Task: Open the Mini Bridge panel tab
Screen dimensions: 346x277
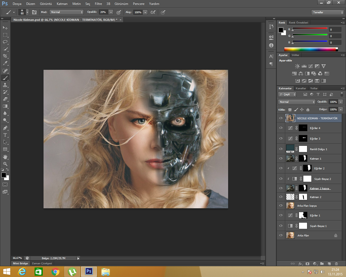Action: tap(21, 263)
